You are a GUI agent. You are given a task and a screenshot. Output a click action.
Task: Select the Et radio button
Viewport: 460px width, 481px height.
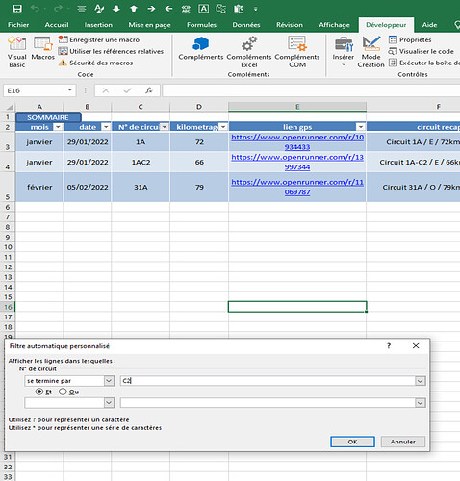39,392
